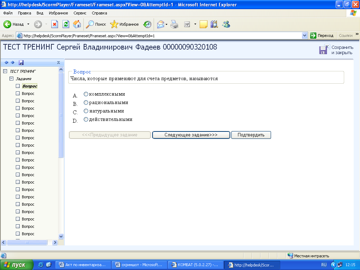This screenshot has width=360, height=270.
Task: Switch to Акт по инвентариза... taskbar window
Action: pyautogui.click(x=83, y=265)
